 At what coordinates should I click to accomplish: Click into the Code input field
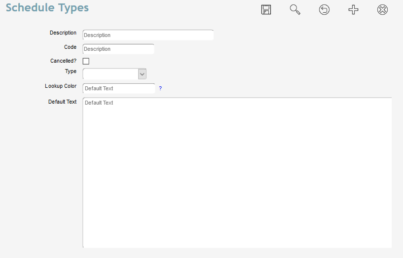click(118, 49)
